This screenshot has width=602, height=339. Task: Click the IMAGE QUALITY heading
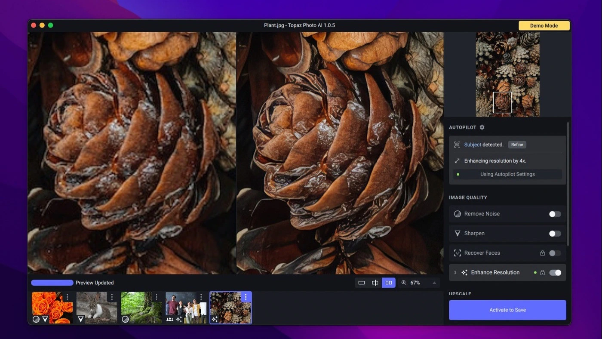click(x=468, y=197)
